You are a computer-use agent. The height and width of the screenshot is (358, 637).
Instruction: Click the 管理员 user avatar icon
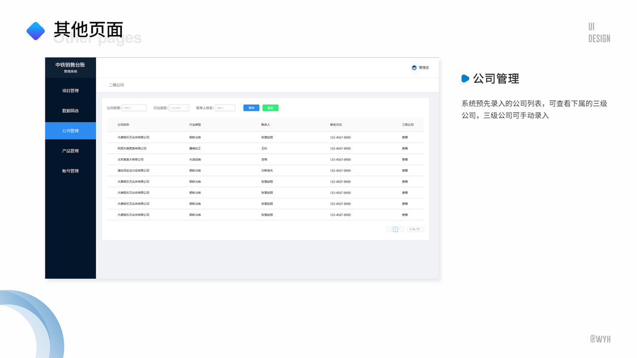[x=414, y=68]
